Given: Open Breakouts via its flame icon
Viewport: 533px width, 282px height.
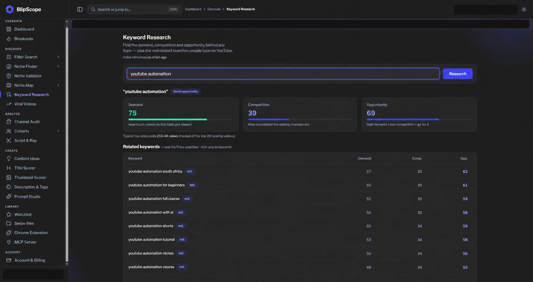Looking at the screenshot, I should tap(9, 39).
